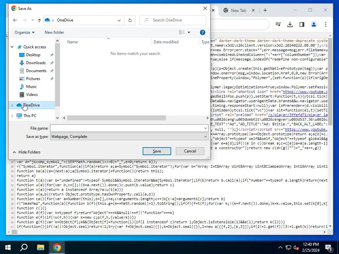Screen dimensions: 339x254
Task: Switch to the New Tab tab in Chrome
Action: point(238,10)
